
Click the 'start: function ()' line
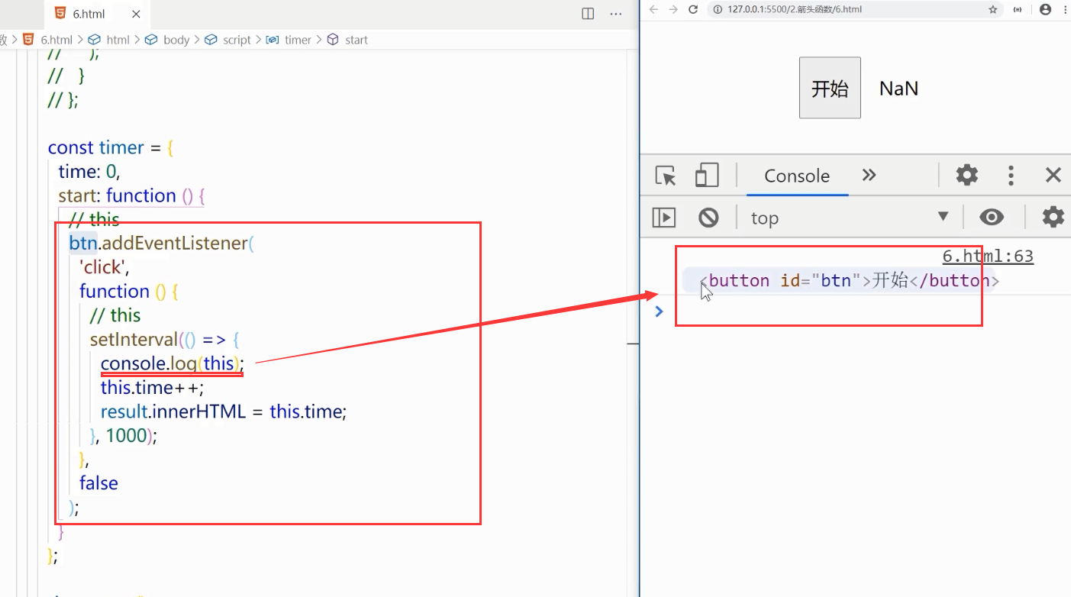[131, 195]
